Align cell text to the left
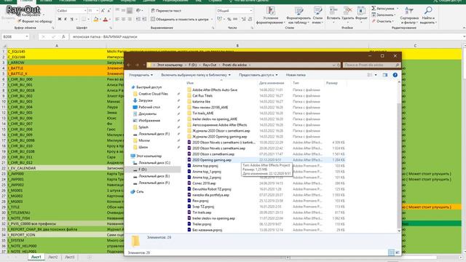466x262 pixels. [x=117, y=20]
